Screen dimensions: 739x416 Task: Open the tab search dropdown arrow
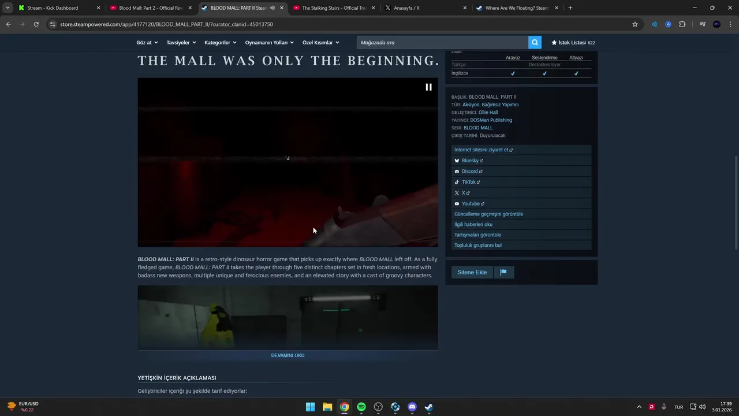click(8, 8)
